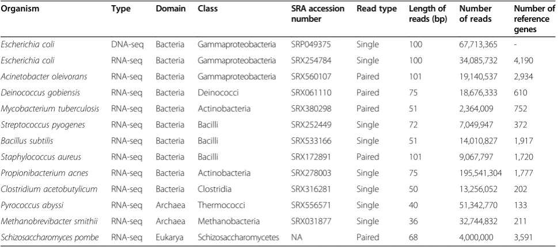The height and width of the screenshot is (247, 558).
Task: Click the Staphylococcus aureus row
Action: point(279,157)
